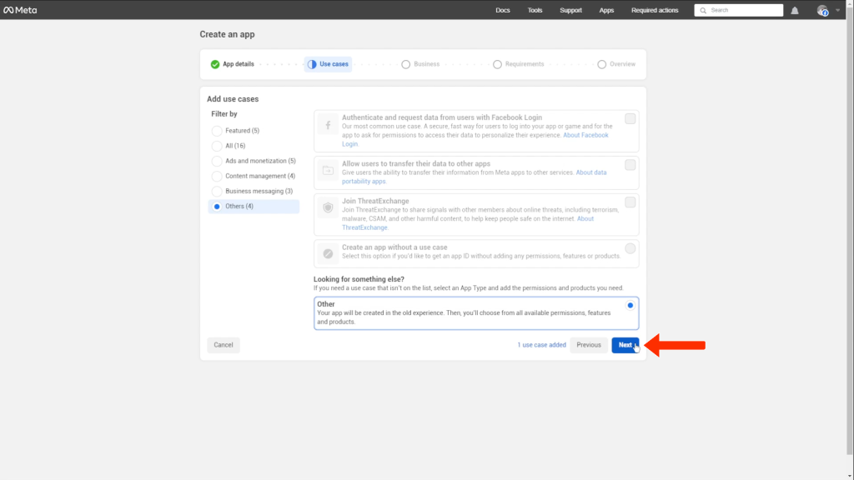Click the 'Add use cases' heading

pyautogui.click(x=233, y=99)
